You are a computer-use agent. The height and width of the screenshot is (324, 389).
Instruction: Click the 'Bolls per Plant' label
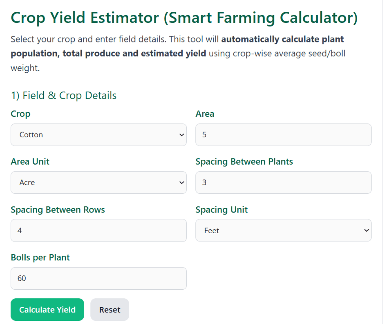(x=40, y=258)
